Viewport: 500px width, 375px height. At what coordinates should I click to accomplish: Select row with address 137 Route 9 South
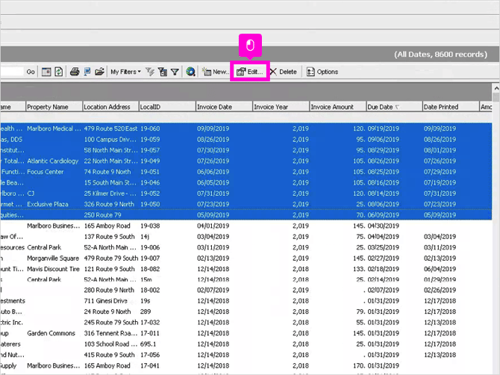click(x=246, y=237)
